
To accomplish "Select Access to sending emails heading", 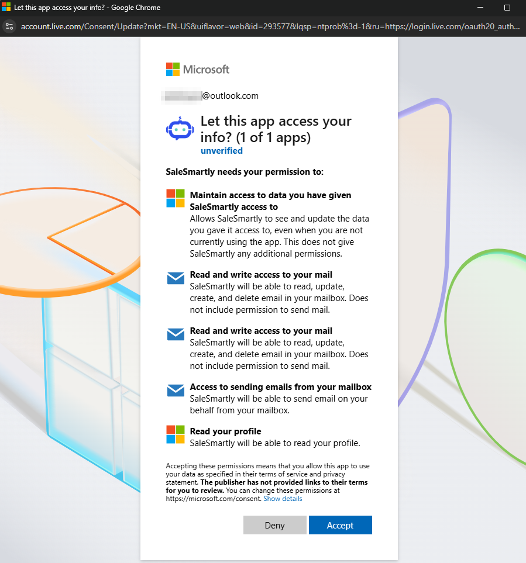I will [280, 387].
